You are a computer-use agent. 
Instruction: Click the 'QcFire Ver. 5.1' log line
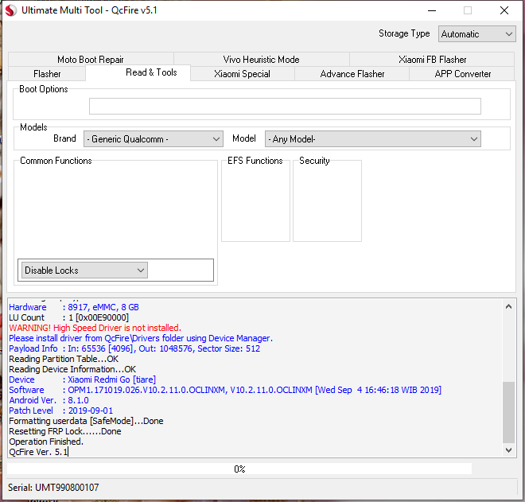pos(38,452)
